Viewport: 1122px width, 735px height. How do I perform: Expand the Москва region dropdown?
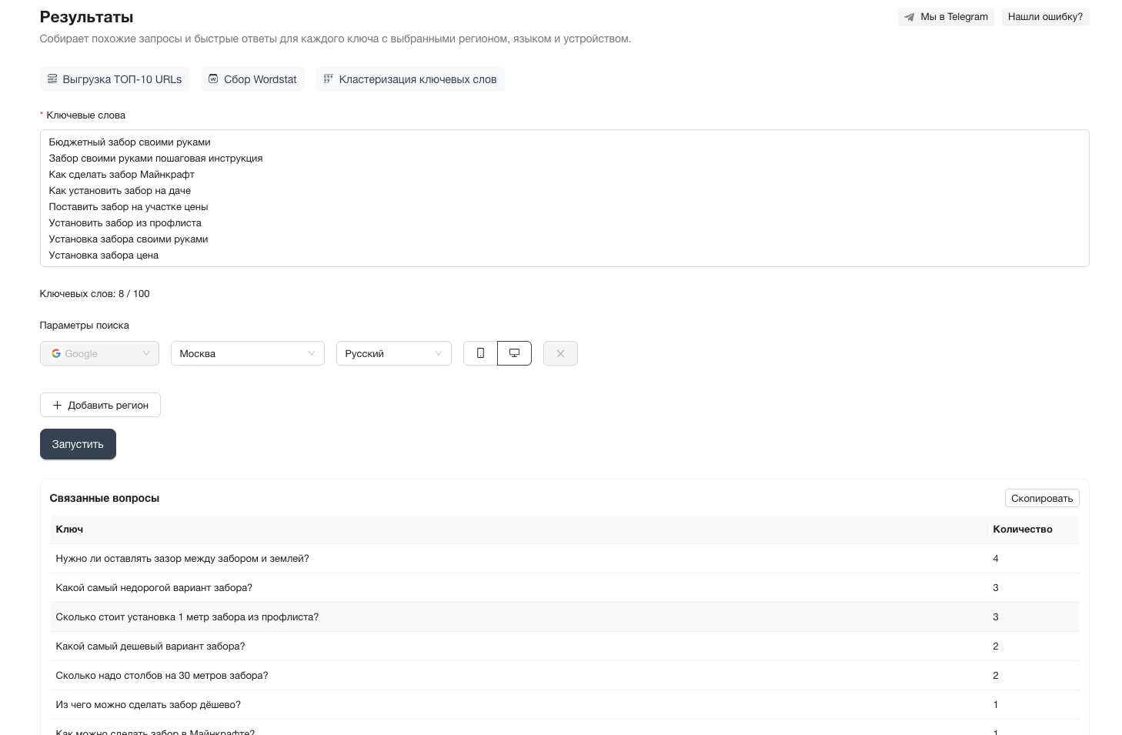click(247, 353)
